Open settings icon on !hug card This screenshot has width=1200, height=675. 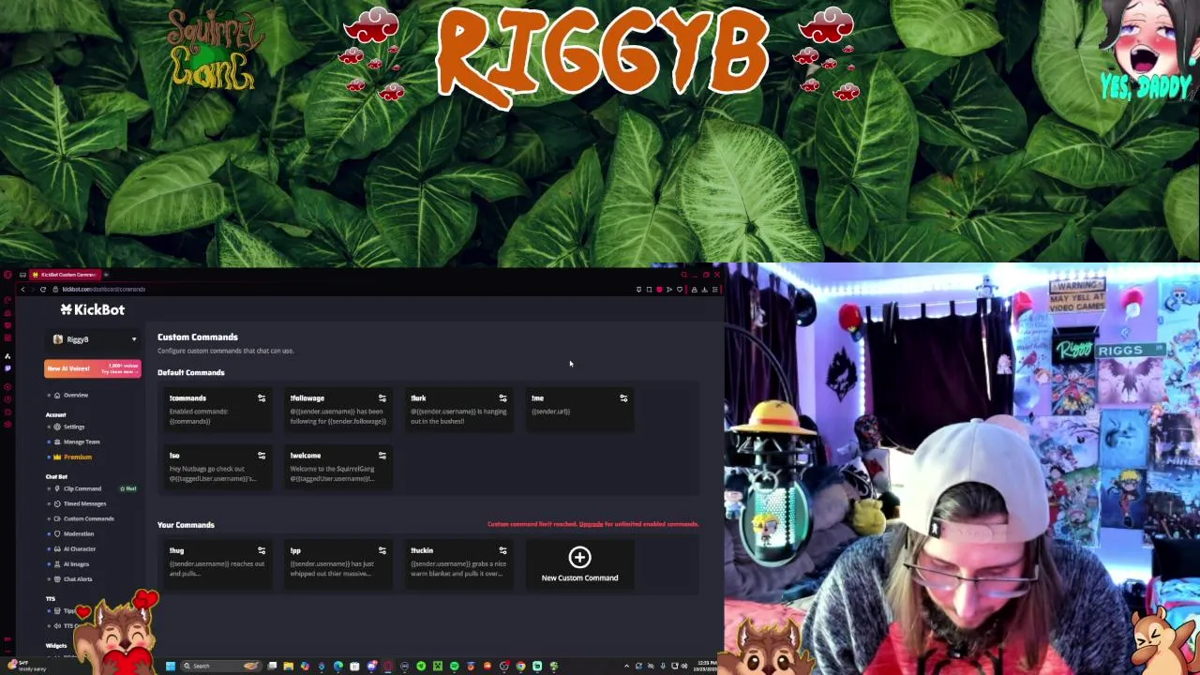[262, 551]
